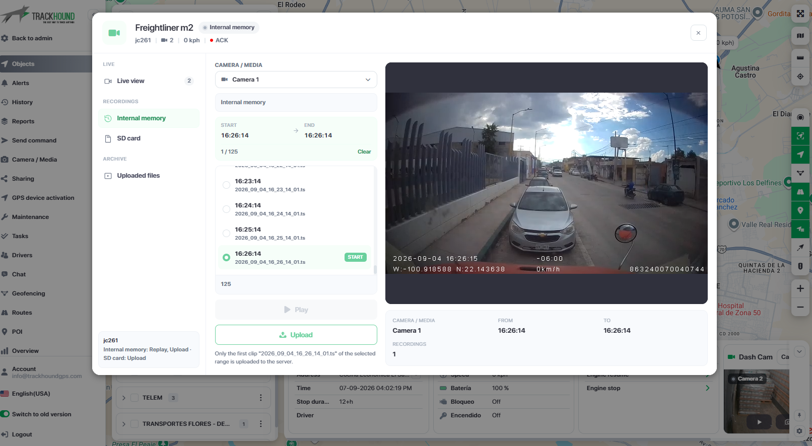Click the Overview chart icon
The height and width of the screenshot is (446, 812).
click(x=5, y=351)
